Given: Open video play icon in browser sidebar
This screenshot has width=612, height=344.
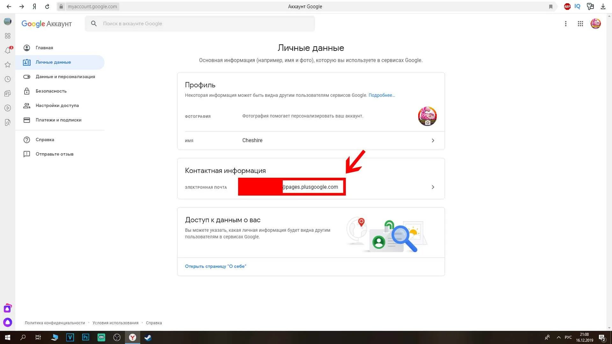Looking at the screenshot, I should (x=8, y=108).
